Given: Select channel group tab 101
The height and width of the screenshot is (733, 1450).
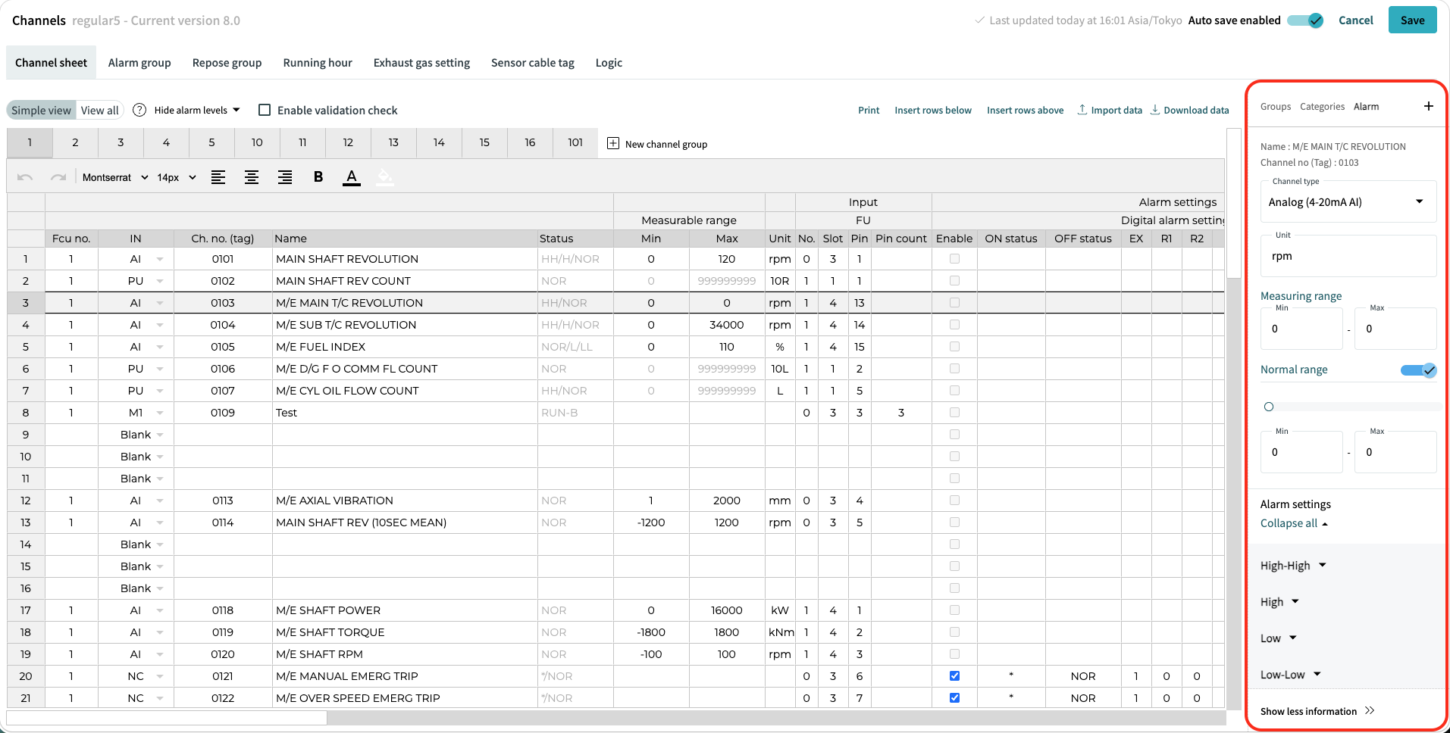Looking at the screenshot, I should pyautogui.click(x=575, y=142).
